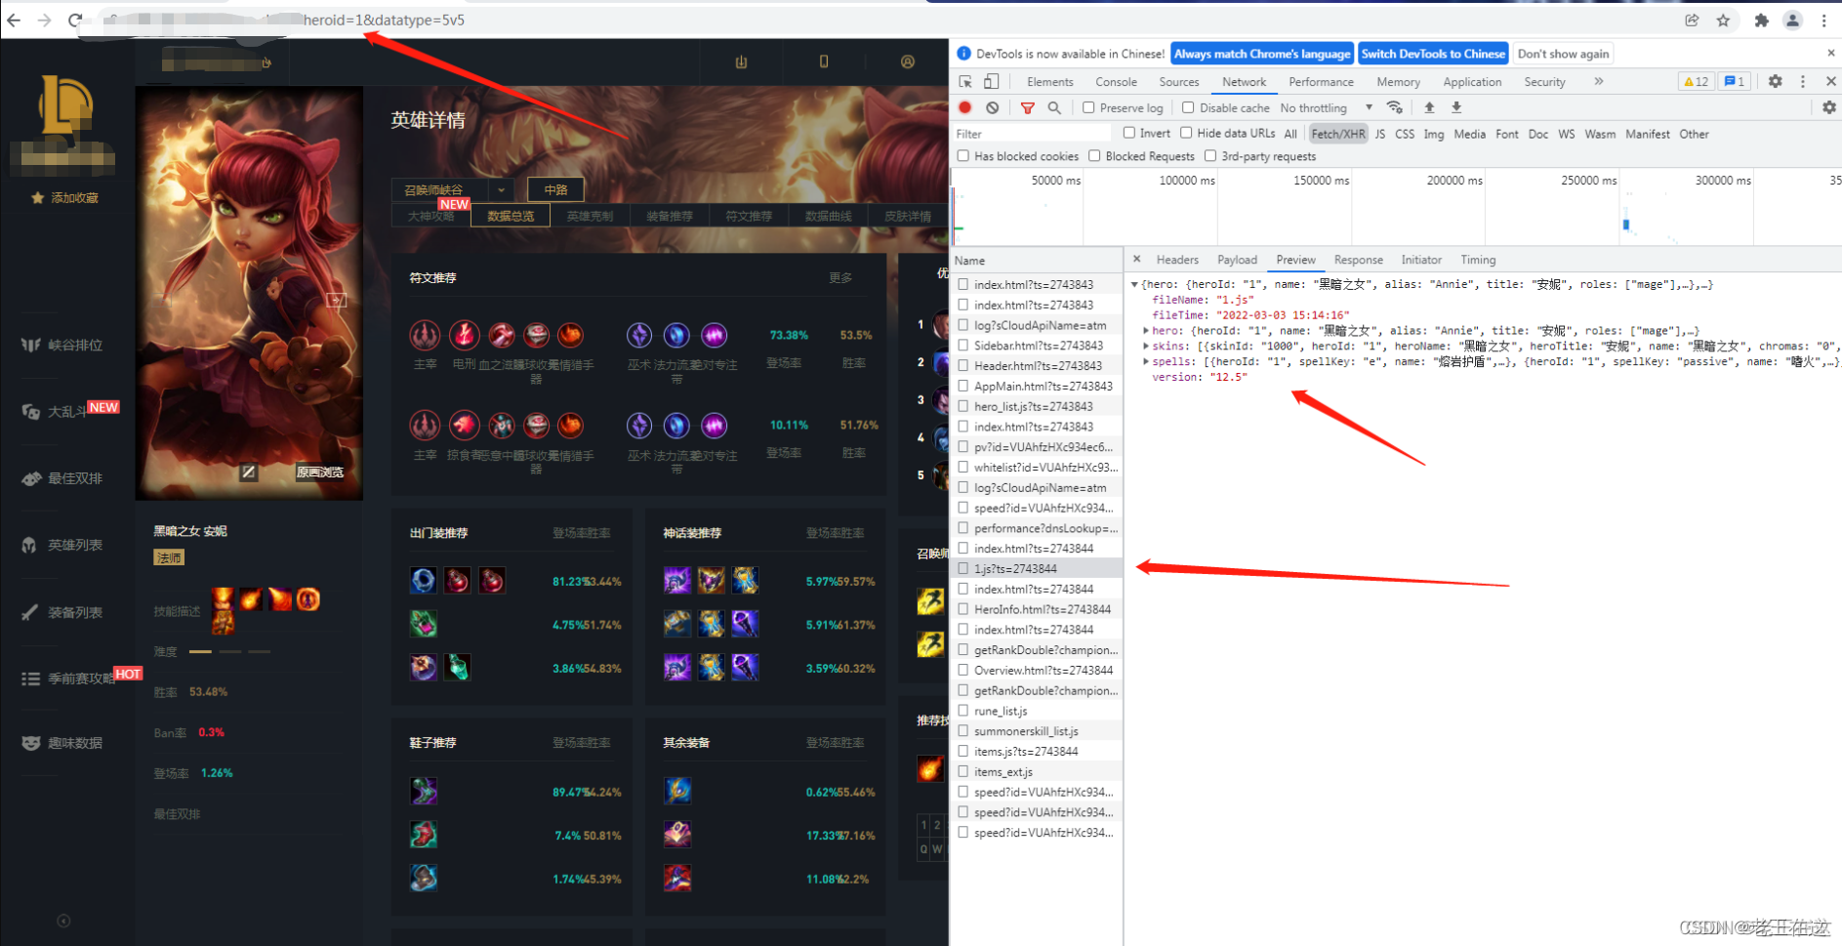Open the No throttling dropdown

pos(1327,107)
